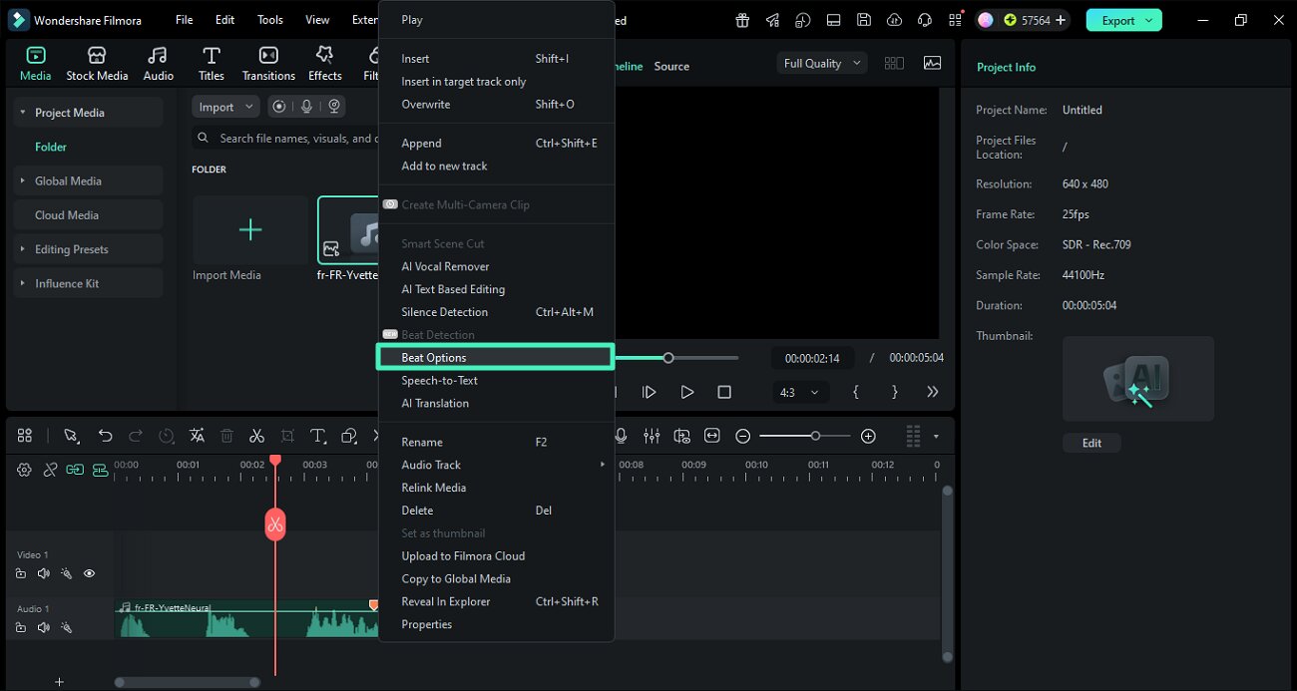Viewport: 1297px width, 691px height.
Task: Open the timeline track settings gear
Action: 24,470
